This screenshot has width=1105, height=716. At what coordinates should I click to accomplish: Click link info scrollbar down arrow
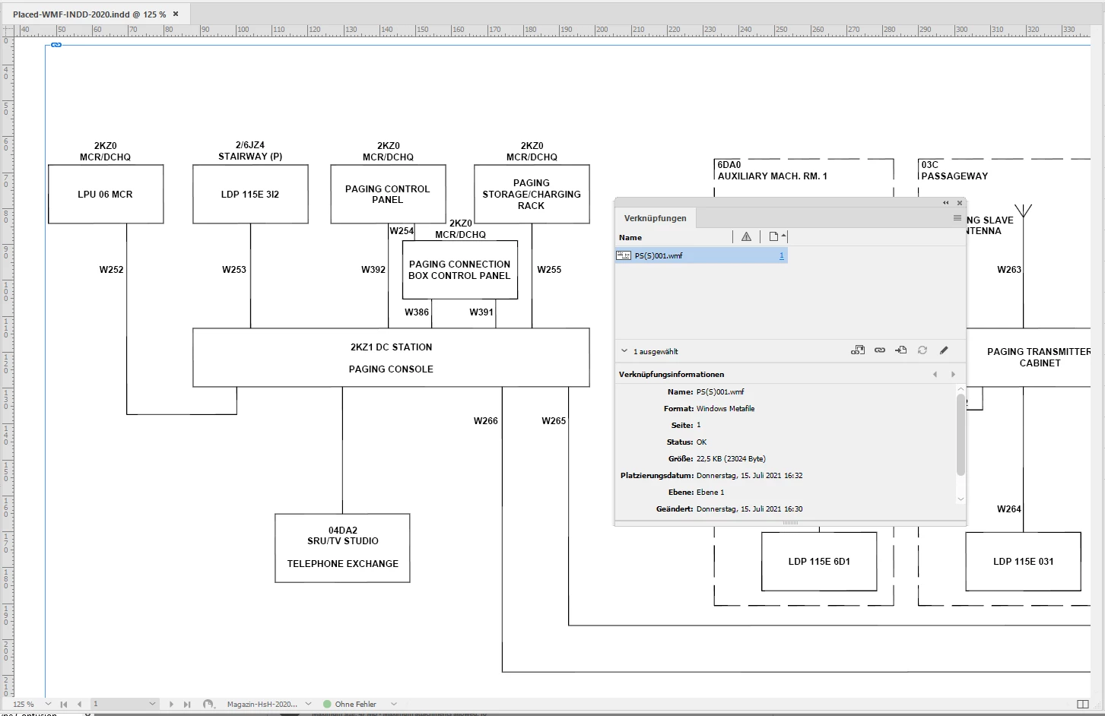click(x=961, y=499)
